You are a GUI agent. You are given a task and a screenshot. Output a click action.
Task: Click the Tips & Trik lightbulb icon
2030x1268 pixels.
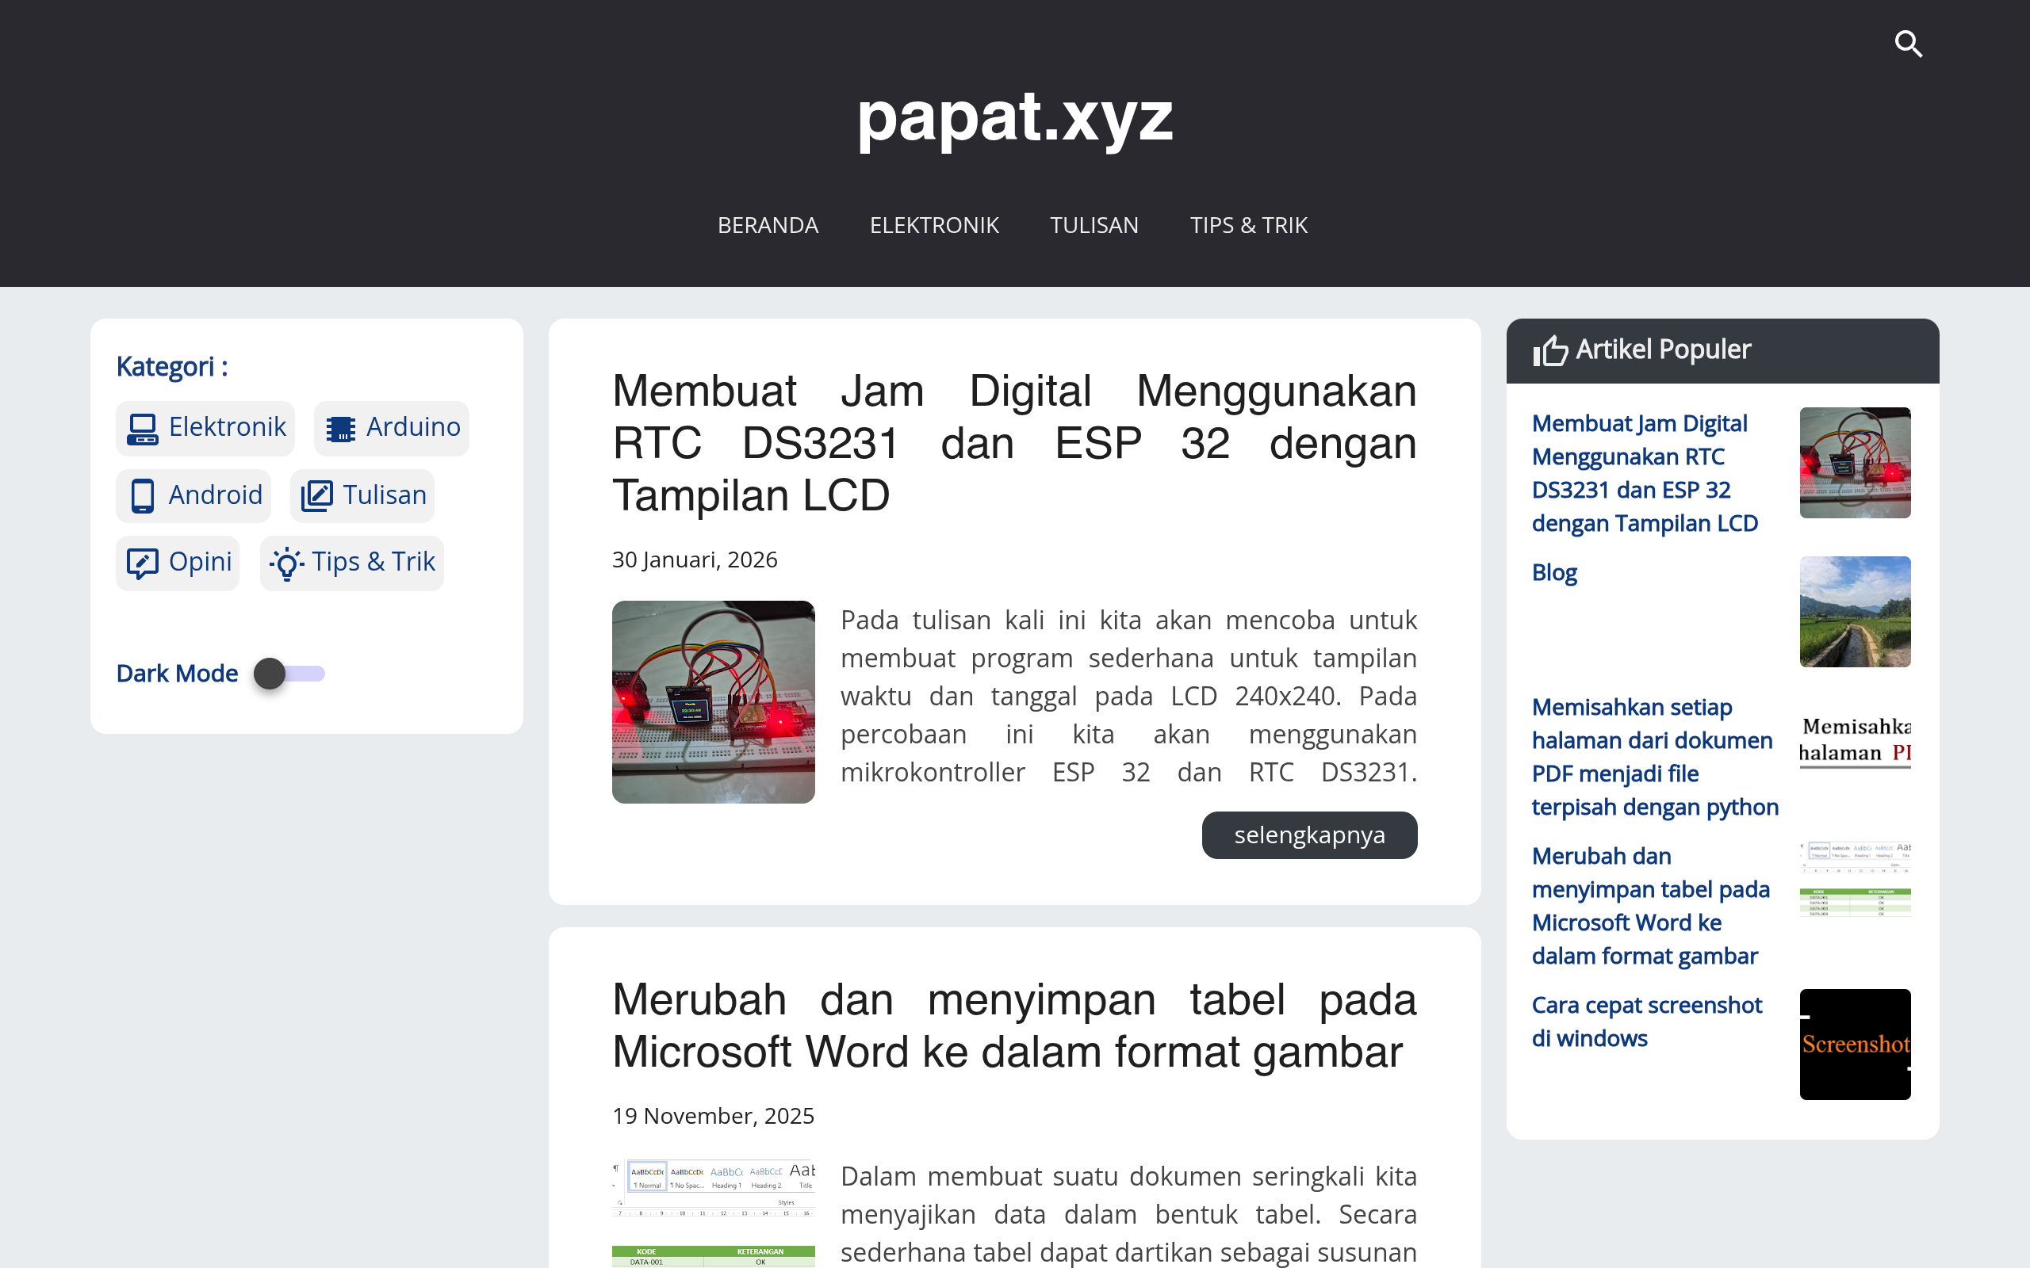286,563
